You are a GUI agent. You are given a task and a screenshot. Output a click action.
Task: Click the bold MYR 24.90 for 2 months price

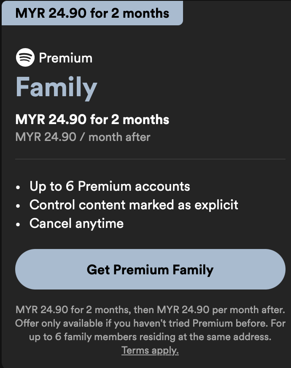tap(92, 119)
